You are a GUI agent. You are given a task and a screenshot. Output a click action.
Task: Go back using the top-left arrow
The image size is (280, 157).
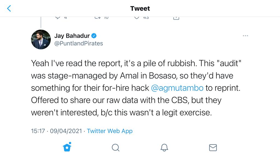point(9,8)
